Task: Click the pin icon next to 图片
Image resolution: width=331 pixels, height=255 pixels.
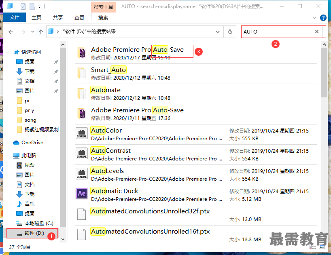Action: pos(56,91)
